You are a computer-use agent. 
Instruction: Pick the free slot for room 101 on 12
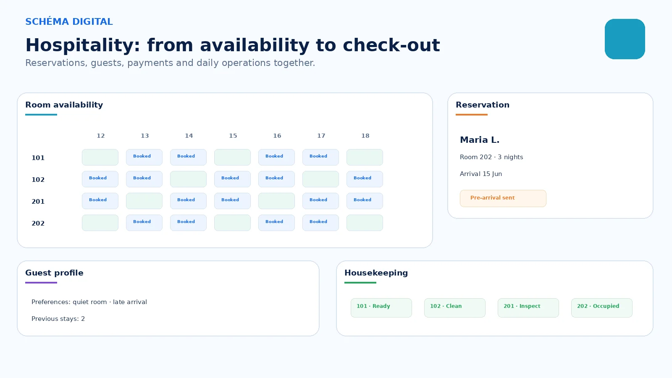point(100,157)
